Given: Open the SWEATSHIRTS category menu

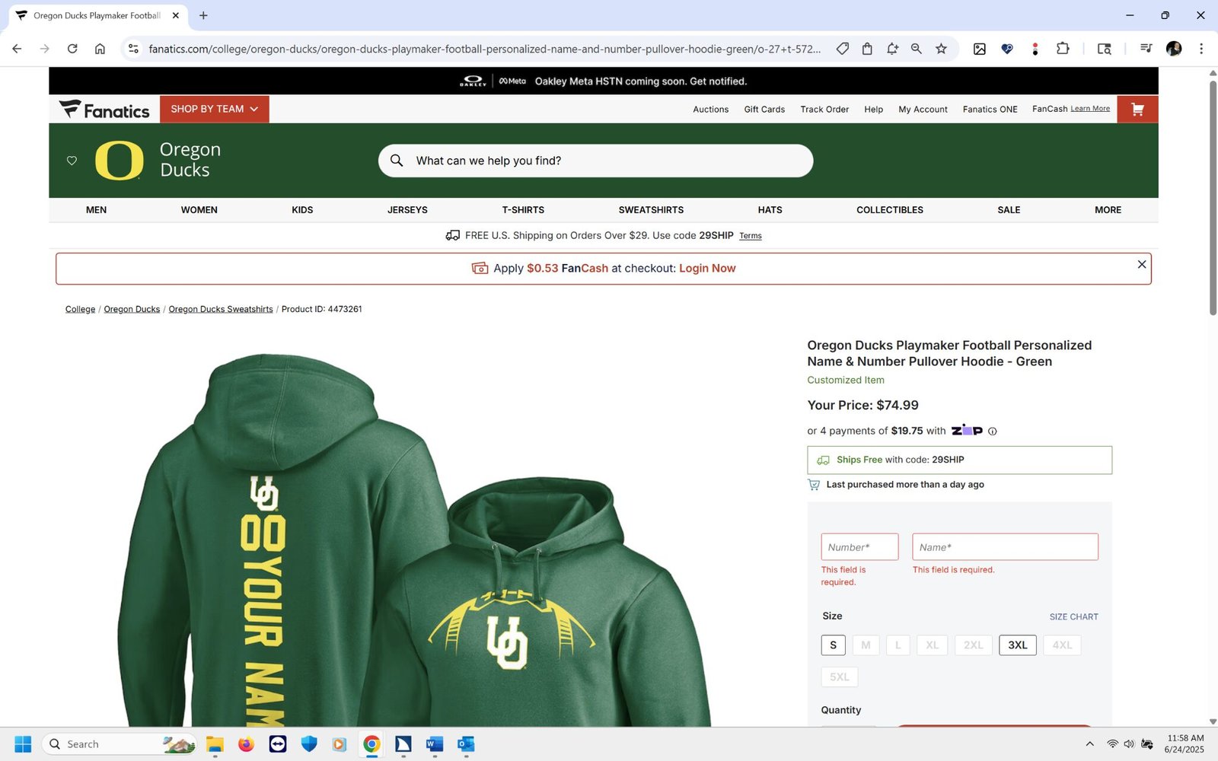Looking at the screenshot, I should point(651,210).
